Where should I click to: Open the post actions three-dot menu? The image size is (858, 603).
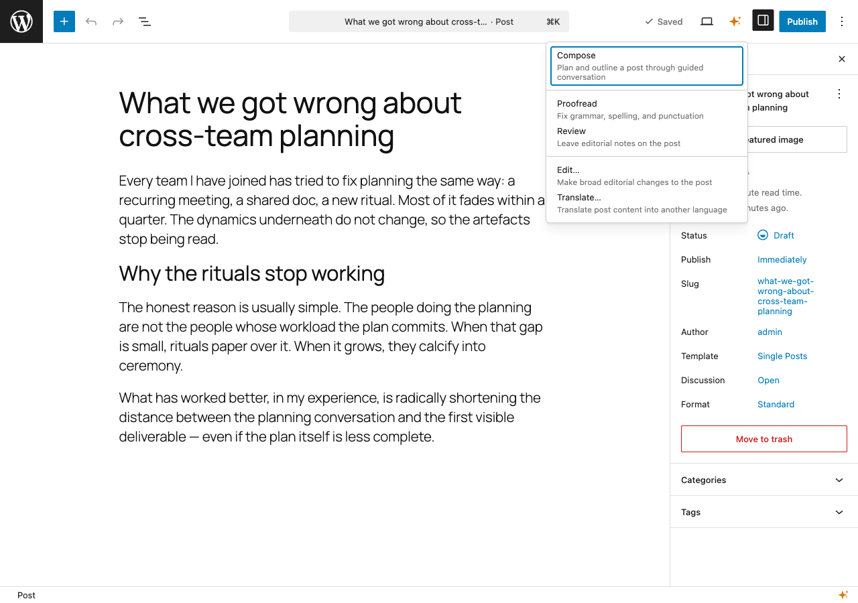point(839,94)
